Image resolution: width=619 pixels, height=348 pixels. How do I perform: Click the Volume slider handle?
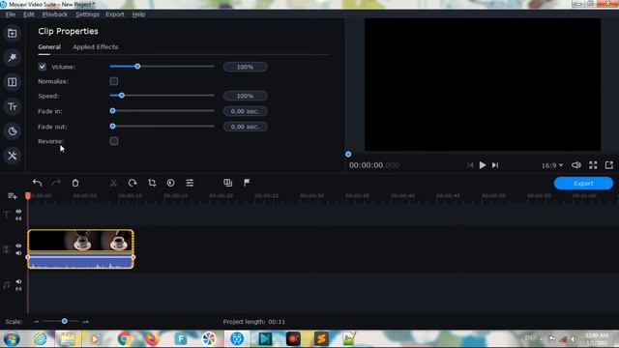(137, 67)
